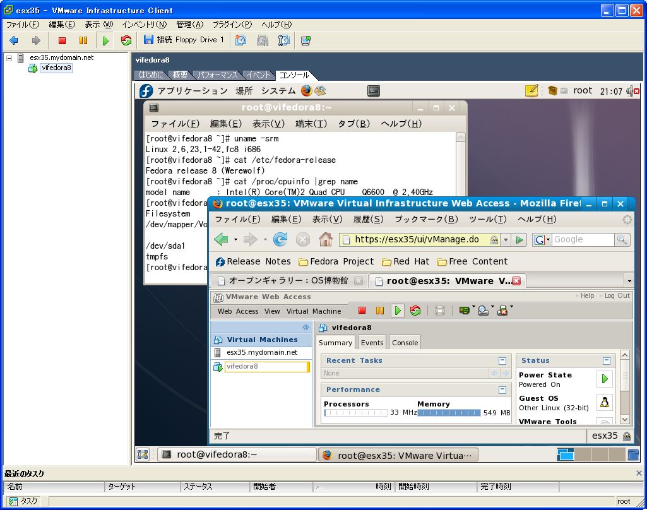This screenshot has height=510, width=647.
Task: Launch Firefox from the GNOME panel icon
Action: 307,91
